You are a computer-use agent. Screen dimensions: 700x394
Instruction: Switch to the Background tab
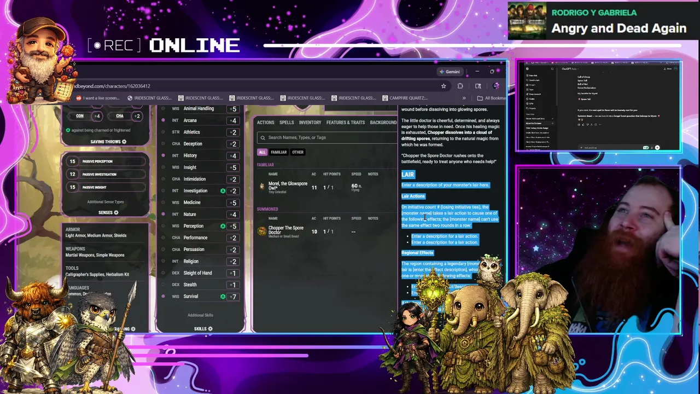(383, 123)
